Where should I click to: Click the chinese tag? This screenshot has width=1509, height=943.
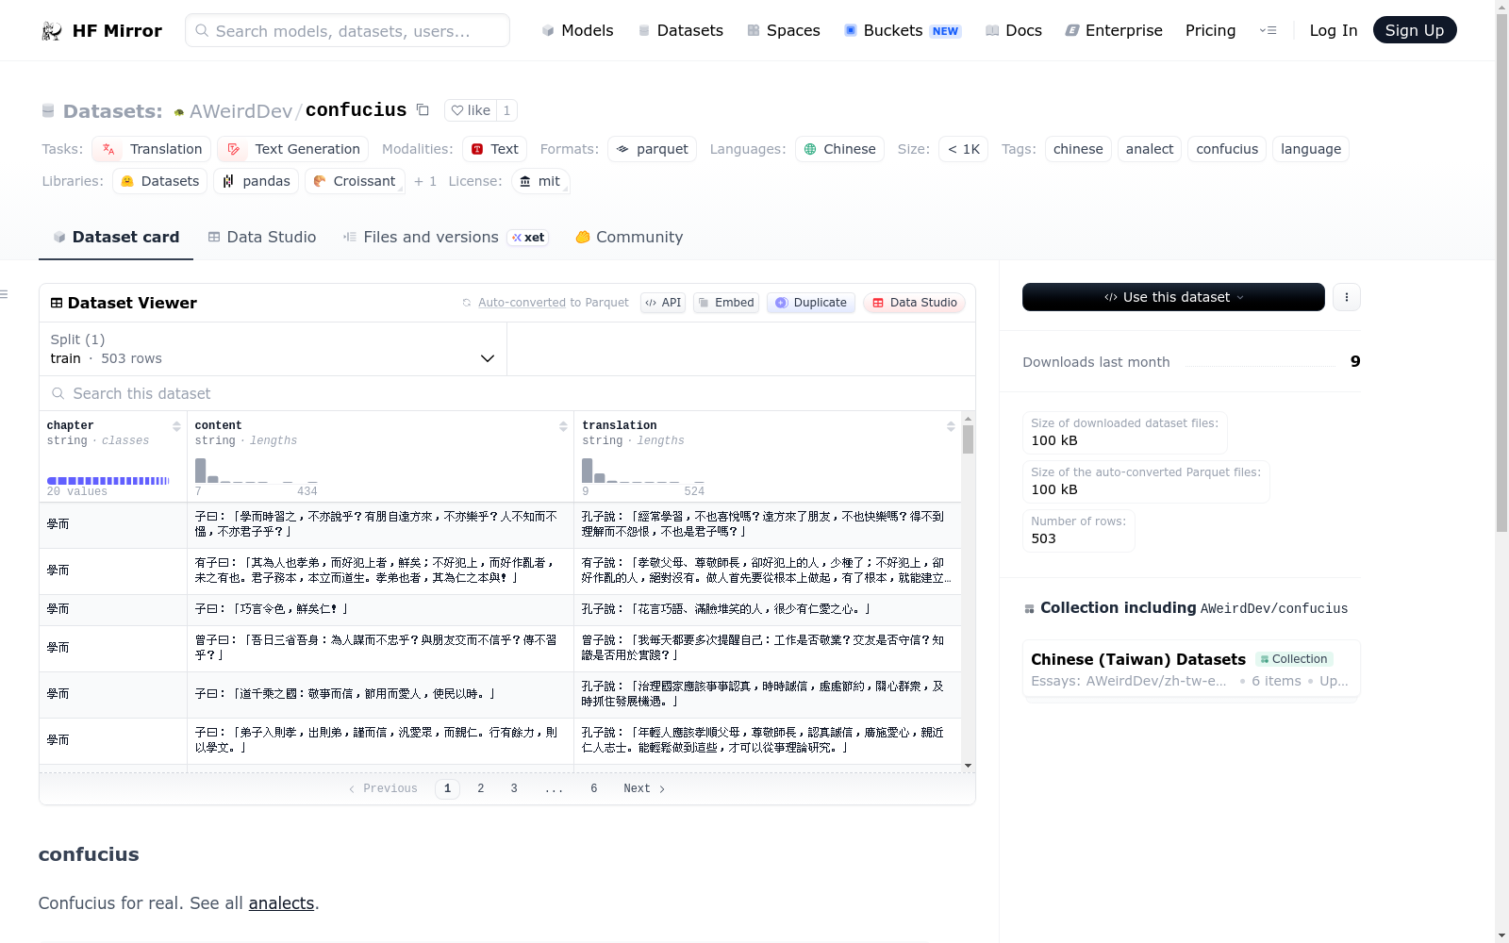(x=1078, y=149)
